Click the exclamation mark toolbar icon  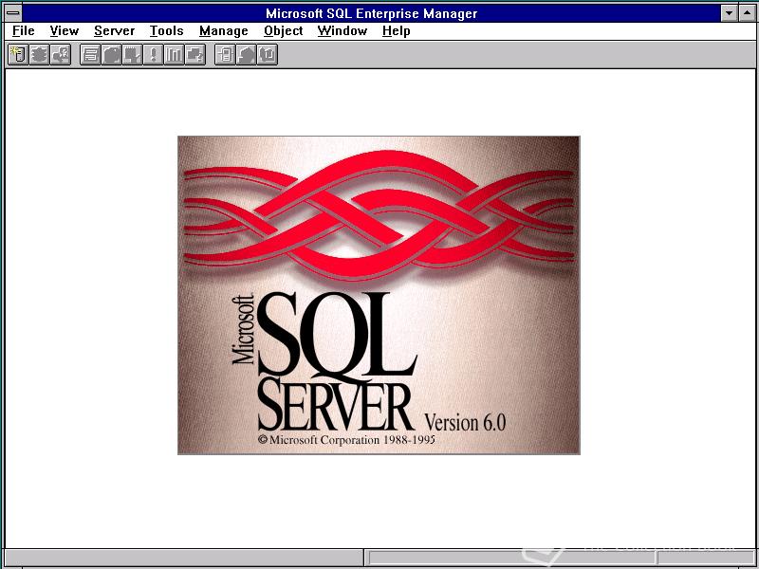(153, 55)
